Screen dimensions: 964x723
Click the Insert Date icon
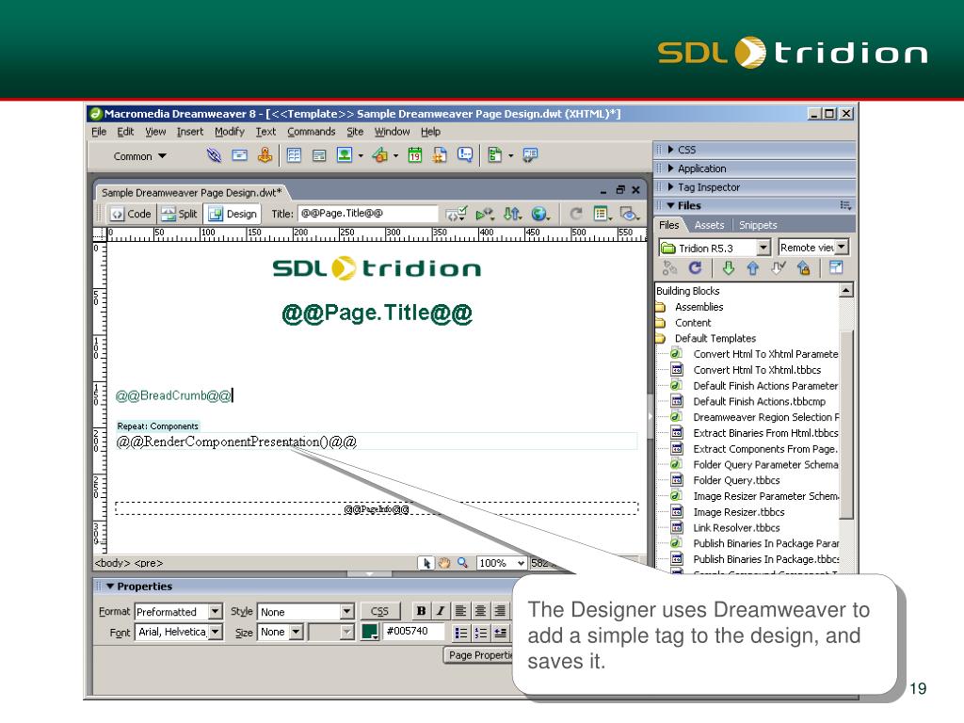click(x=415, y=155)
